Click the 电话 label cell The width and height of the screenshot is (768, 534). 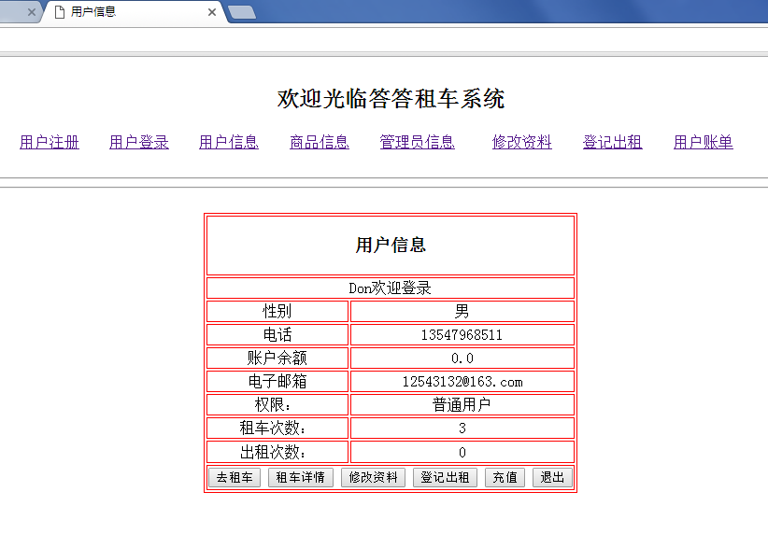[x=277, y=335]
